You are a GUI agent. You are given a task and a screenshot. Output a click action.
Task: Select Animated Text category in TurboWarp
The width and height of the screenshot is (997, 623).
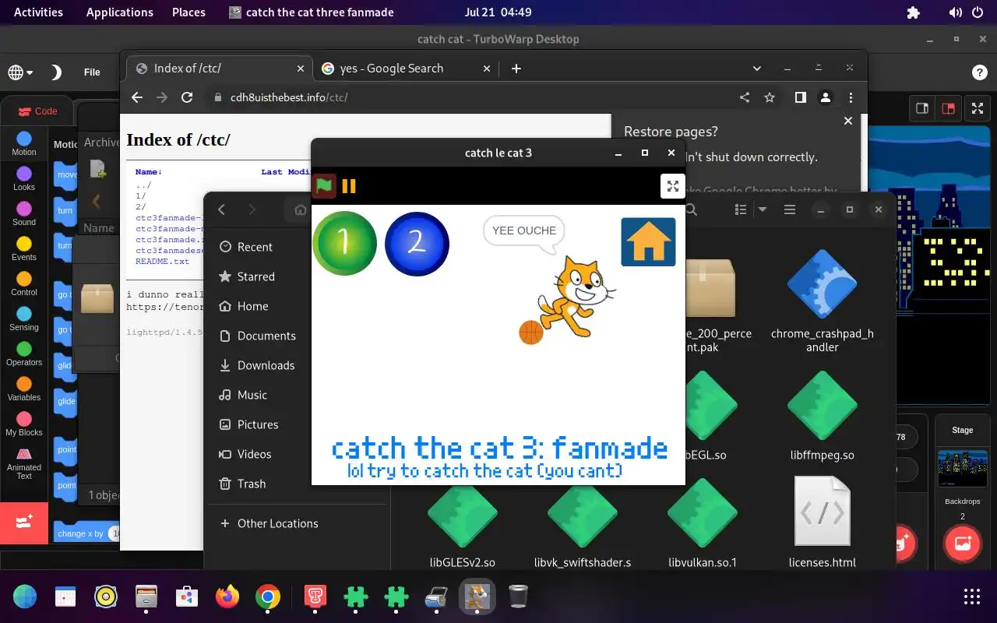click(24, 464)
